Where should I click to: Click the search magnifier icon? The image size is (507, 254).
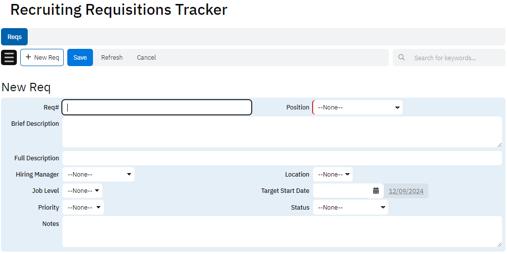pyautogui.click(x=402, y=58)
